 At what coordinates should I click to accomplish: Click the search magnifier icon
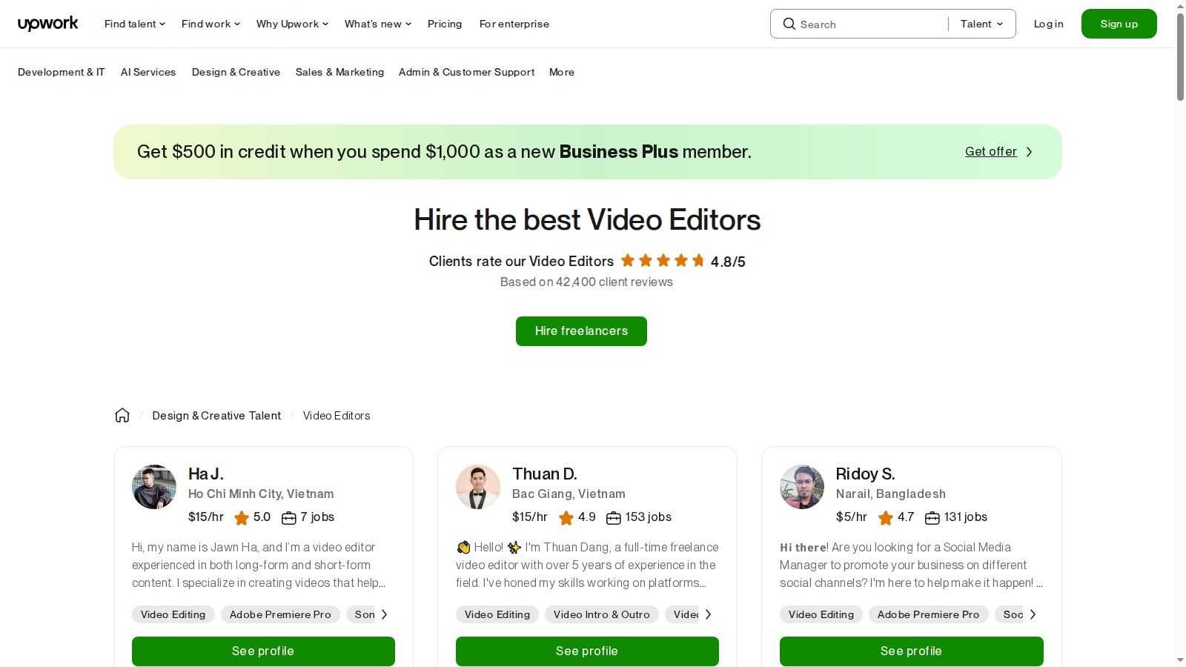click(789, 24)
